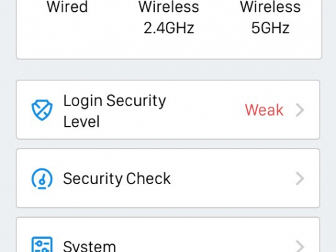Viewport: 336px width, 252px height.
Task: Click the Security Check gauge icon
Action: [x=42, y=178]
